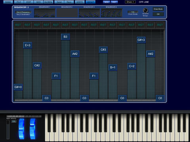The width and height of the screenshot is (190, 142).
Task: Open the Clock Divide dropdown
Action: pyautogui.click(x=133, y=12)
